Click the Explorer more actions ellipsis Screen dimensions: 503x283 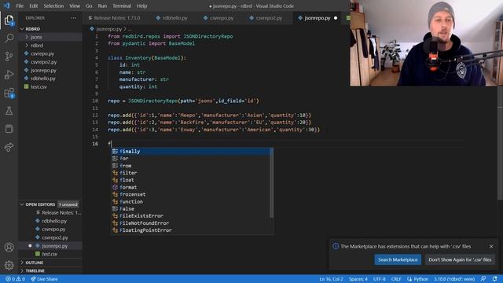[x=73, y=18]
